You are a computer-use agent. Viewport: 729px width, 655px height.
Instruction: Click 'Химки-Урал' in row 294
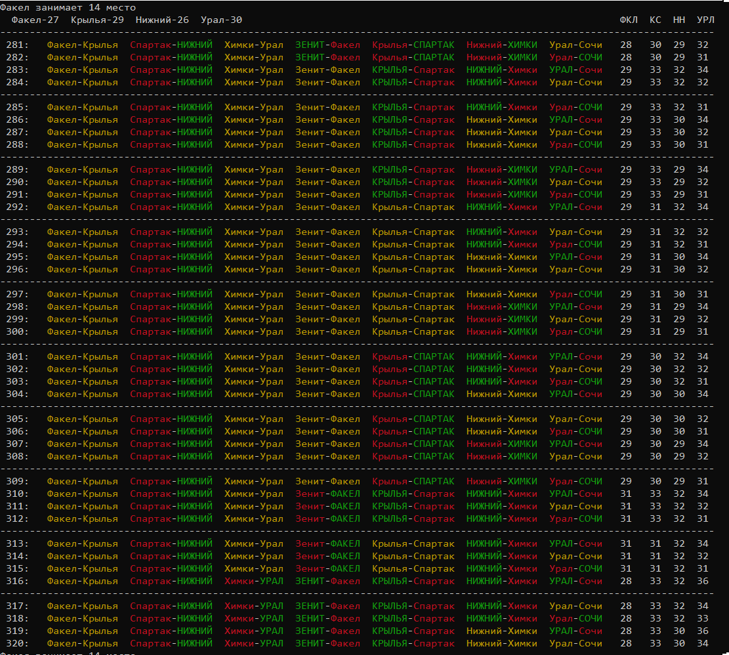(254, 245)
